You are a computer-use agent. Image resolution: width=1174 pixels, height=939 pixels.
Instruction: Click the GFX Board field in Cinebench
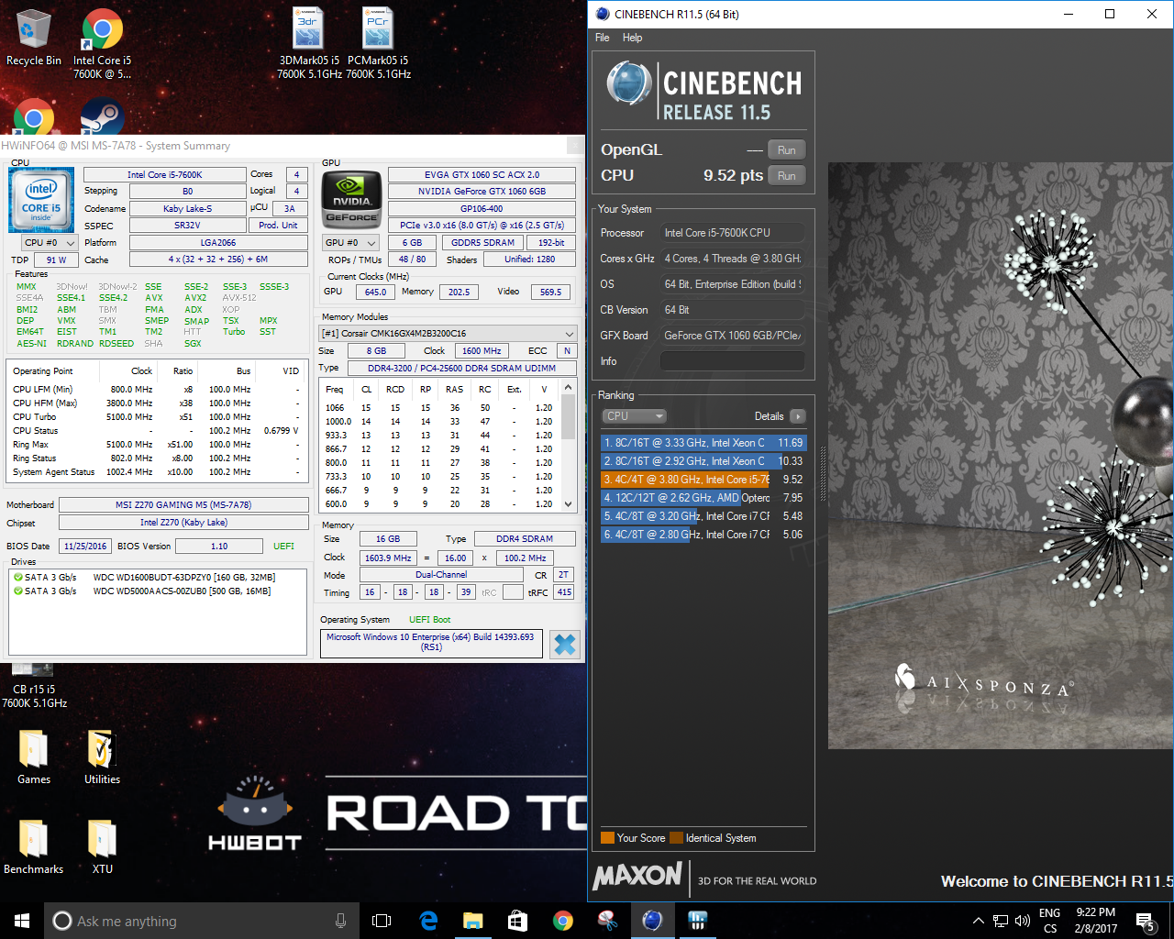(732, 336)
